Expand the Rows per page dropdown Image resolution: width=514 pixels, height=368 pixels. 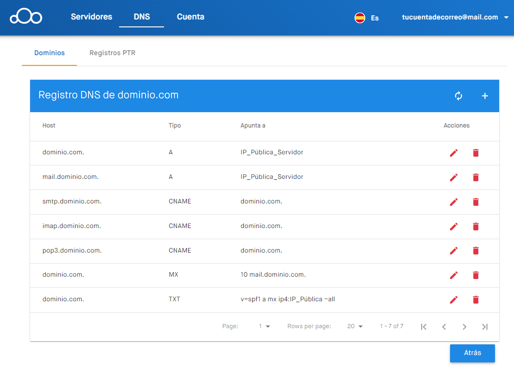pyautogui.click(x=355, y=326)
